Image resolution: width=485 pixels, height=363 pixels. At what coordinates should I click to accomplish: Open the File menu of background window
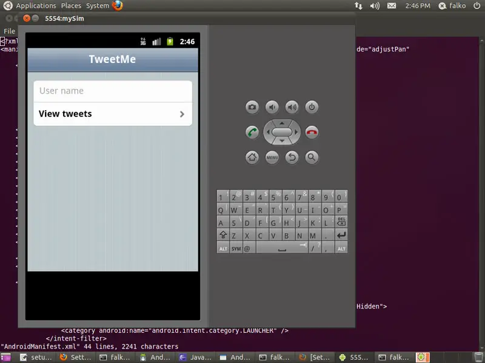click(x=9, y=31)
